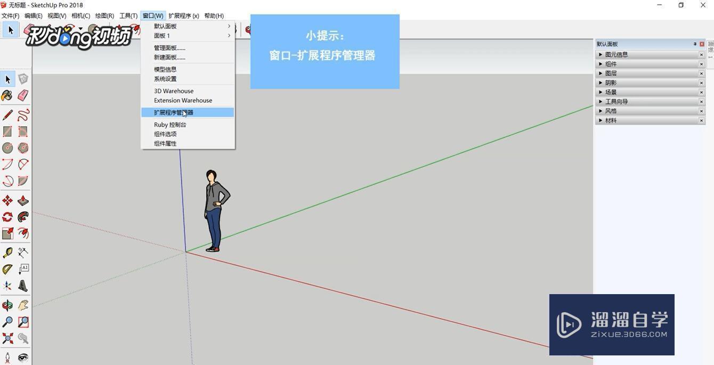The height and width of the screenshot is (365, 714).
Task: Activate the Line pencil tool
Action: click(7, 115)
